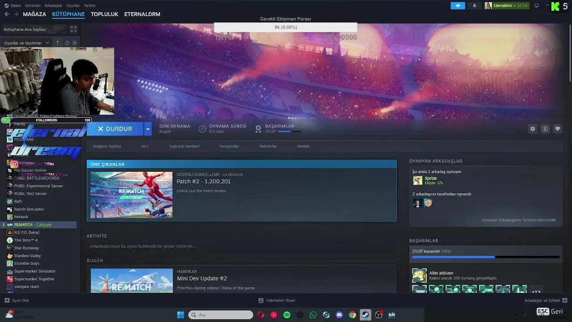Screen dimensions: 572x322
Task: Click the Sprize friend avatar
Action: pos(417,180)
